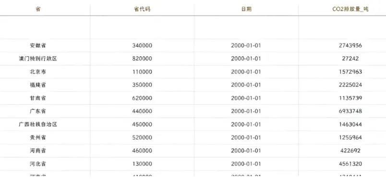Viewport: 386px width, 180px height.
Task: Select the 福建省 cell
Action: tap(38, 85)
